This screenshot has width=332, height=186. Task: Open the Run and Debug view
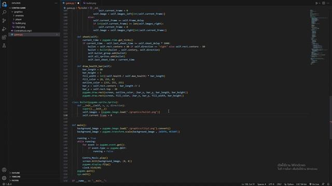(x=4, y=29)
